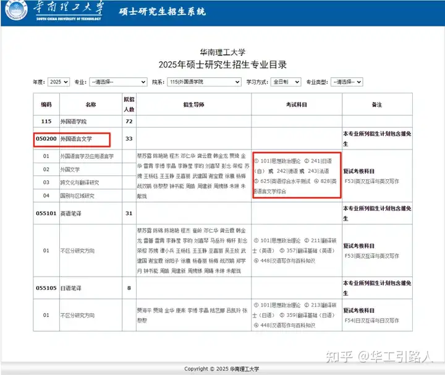
Task: Select code 050200 cell
Action: (x=46, y=139)
